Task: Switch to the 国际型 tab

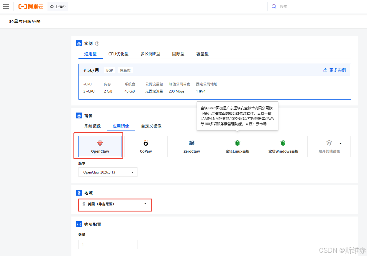Action: [x=178, y=54]
